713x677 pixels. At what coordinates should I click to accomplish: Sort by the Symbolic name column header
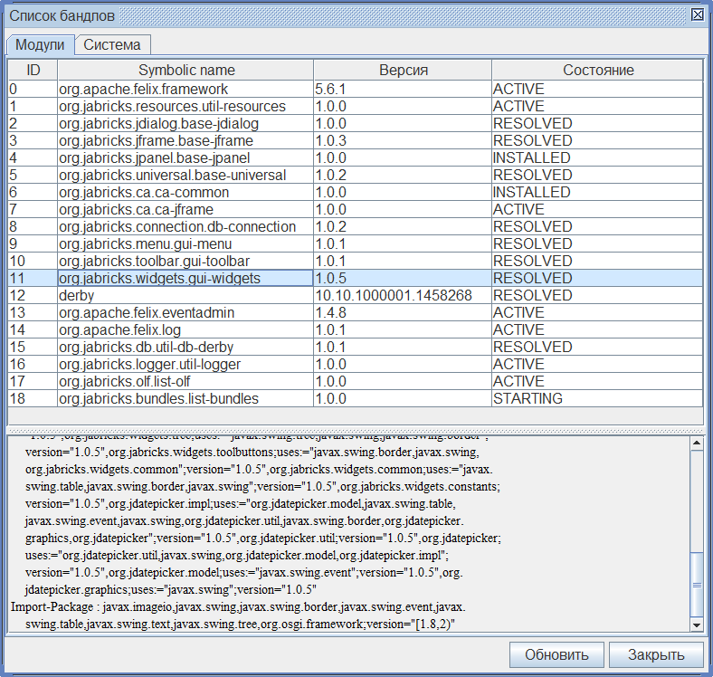pyautogui.click(x=185, y=70)
